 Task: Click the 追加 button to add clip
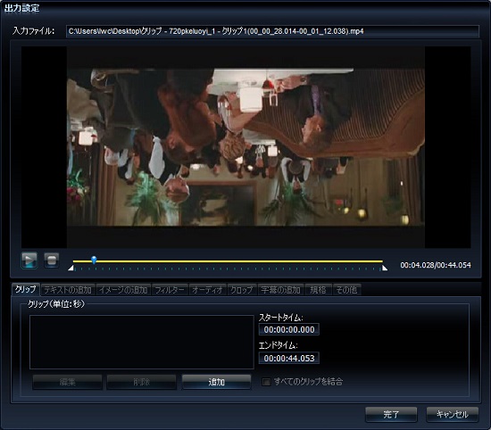216,382
